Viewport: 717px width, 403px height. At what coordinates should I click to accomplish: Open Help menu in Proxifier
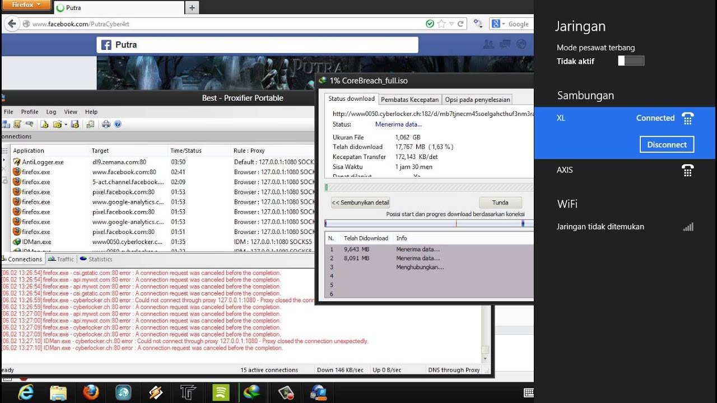pyautogui.click(x=91, y=112)
